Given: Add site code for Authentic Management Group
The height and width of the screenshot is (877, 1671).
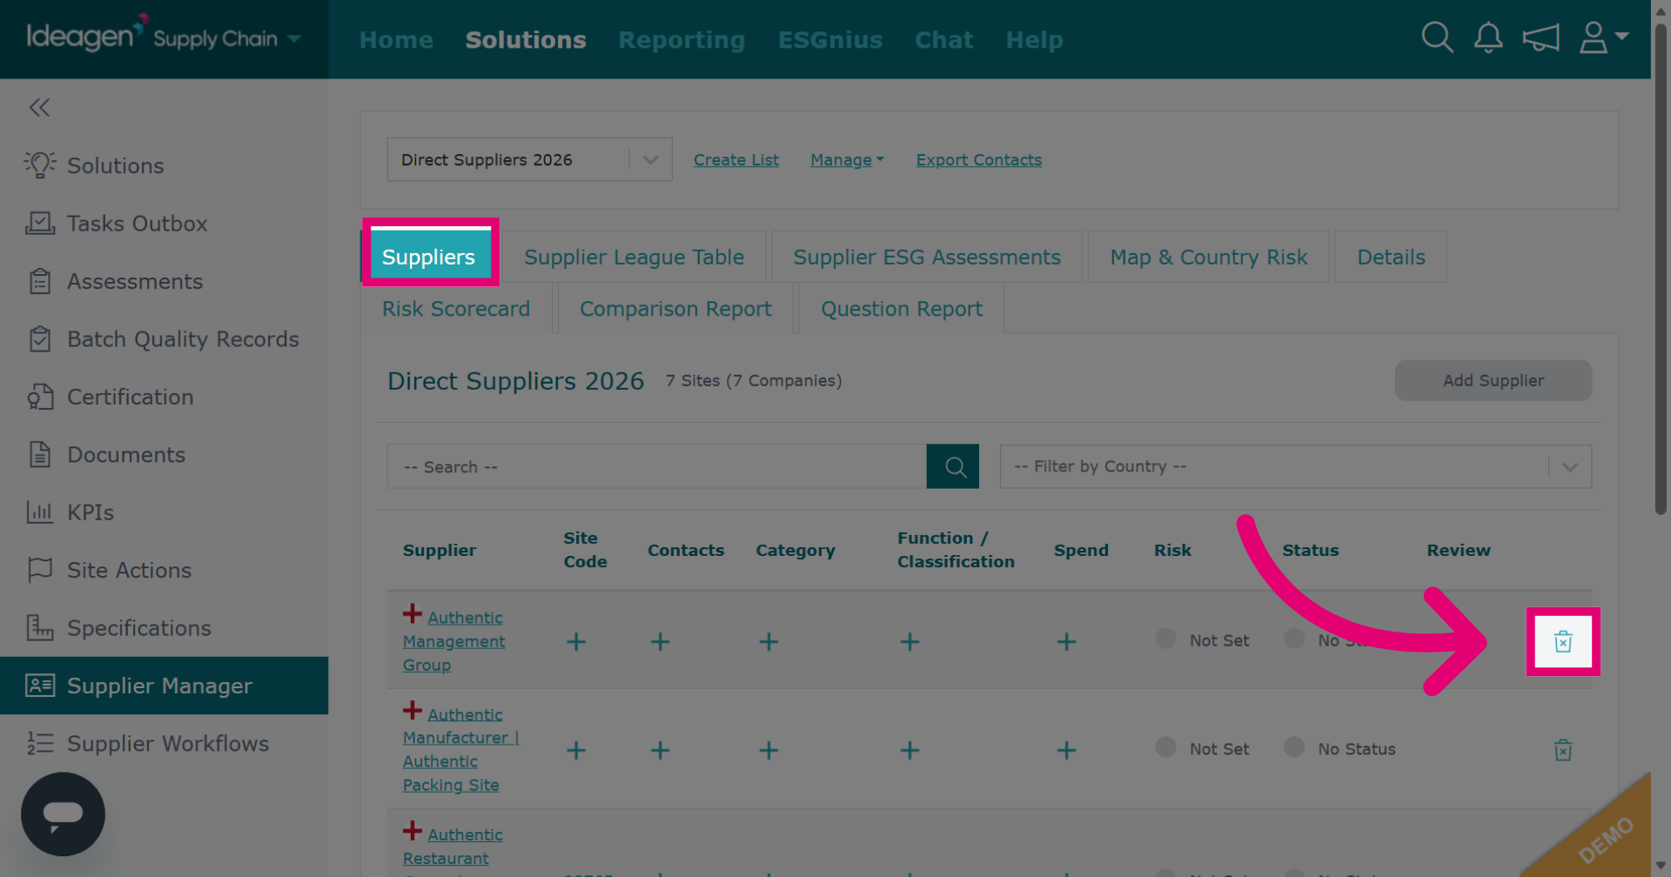Looking at the screenshot, I should point(576,642).
